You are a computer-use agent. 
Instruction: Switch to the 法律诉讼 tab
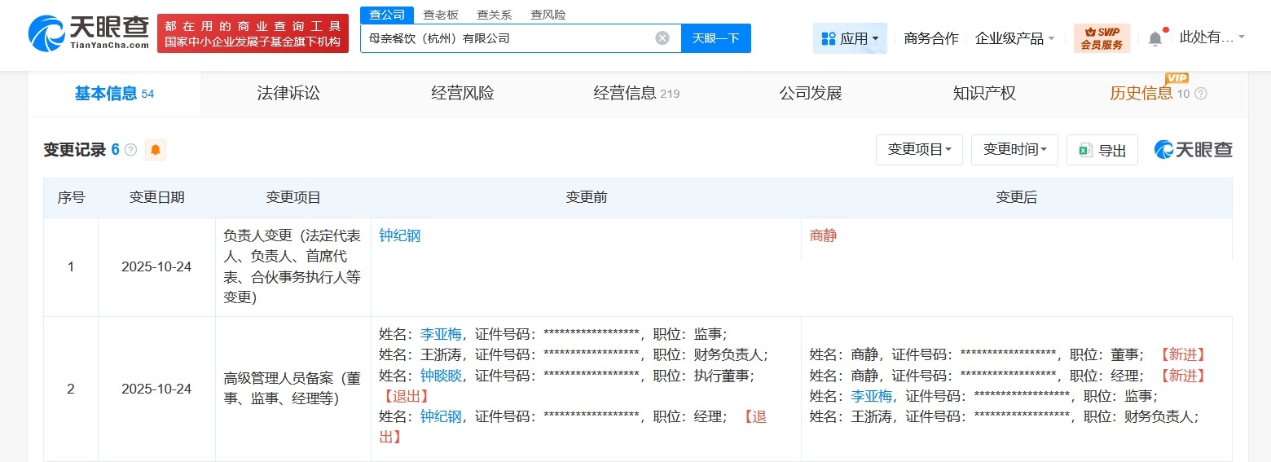(x=288, y=94)
